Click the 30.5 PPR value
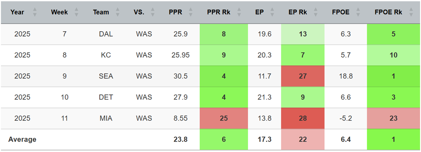421x152 pixels. click(180, 76)
